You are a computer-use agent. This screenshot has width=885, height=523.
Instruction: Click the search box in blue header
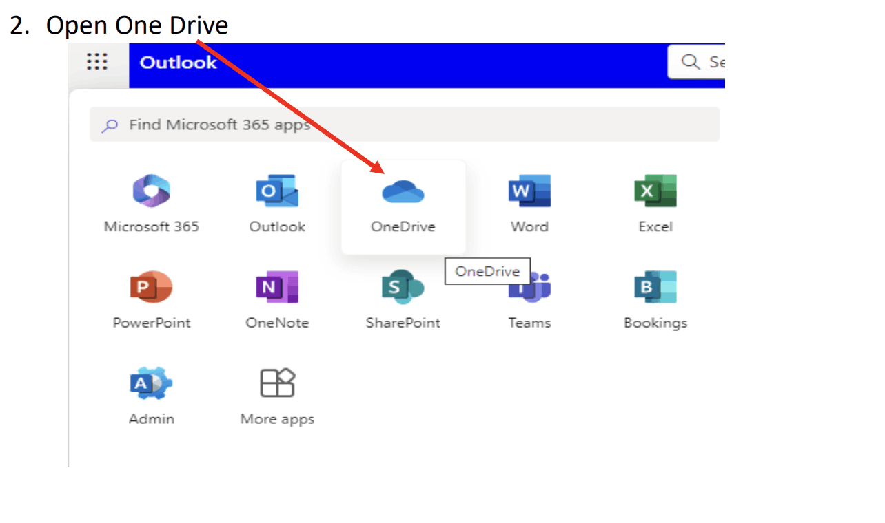(696, 62)
